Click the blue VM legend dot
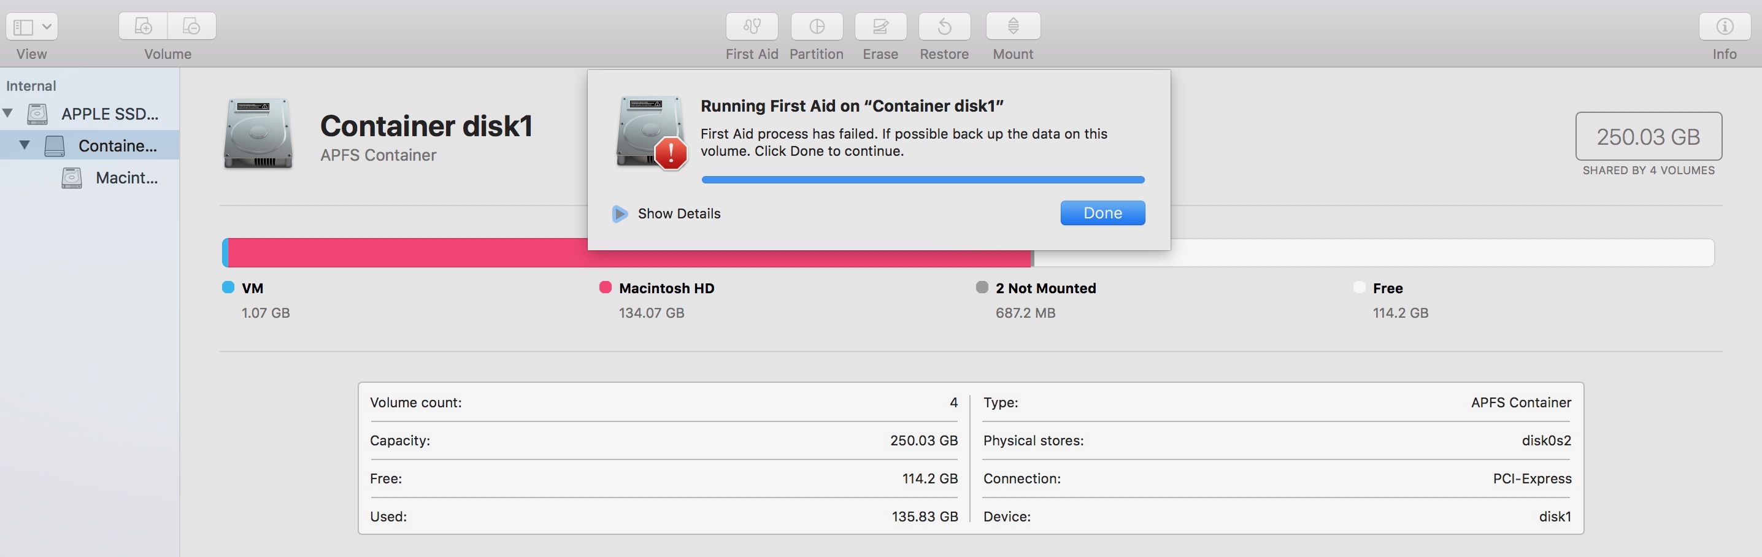The height and width of the screenshot is (557, 1762). click(x=228, y=288)
